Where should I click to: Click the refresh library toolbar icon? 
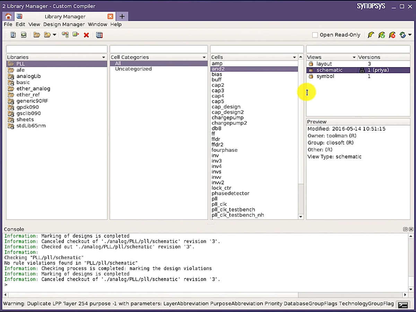coord(24,35)
